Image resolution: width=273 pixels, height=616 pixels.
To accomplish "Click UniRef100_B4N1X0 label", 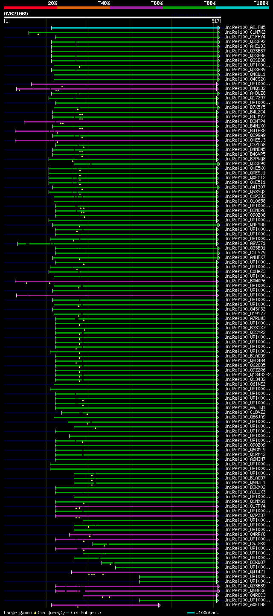I will coord(245,126).
